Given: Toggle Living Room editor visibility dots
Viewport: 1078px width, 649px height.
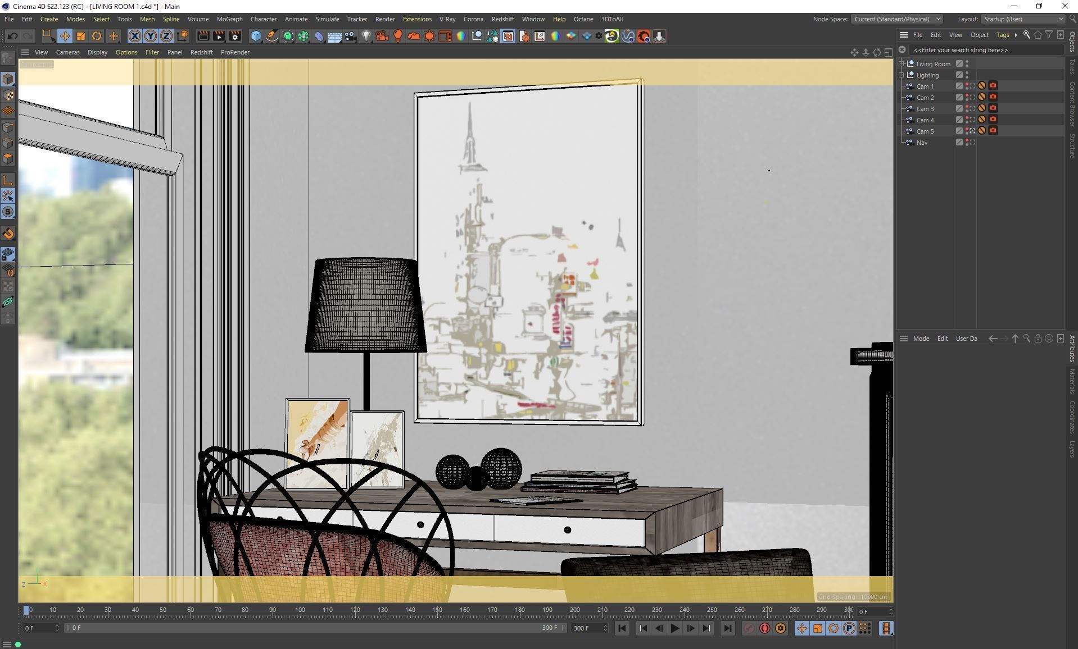Looking at the screenshot, I should 967,63.
